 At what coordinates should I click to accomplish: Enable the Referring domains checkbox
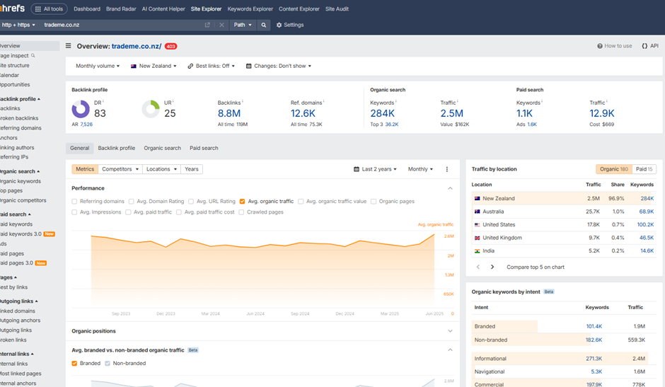[74, 202]
